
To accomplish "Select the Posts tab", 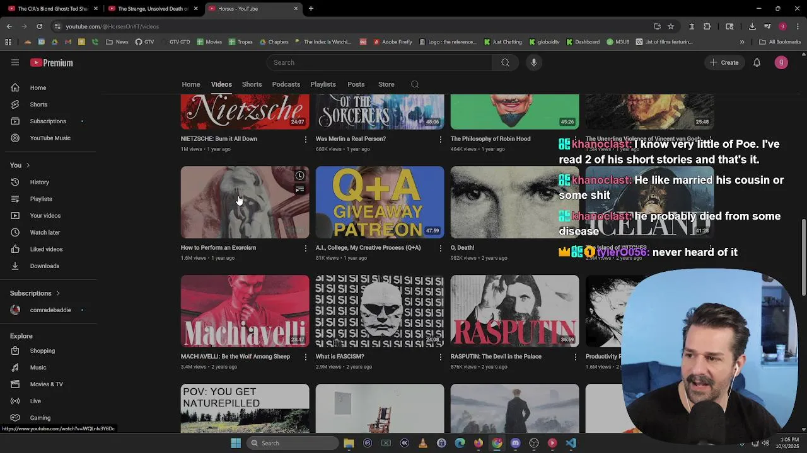I will coord(356,84).
